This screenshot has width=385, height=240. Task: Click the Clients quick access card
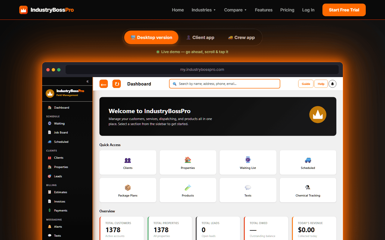click(128, 162)
